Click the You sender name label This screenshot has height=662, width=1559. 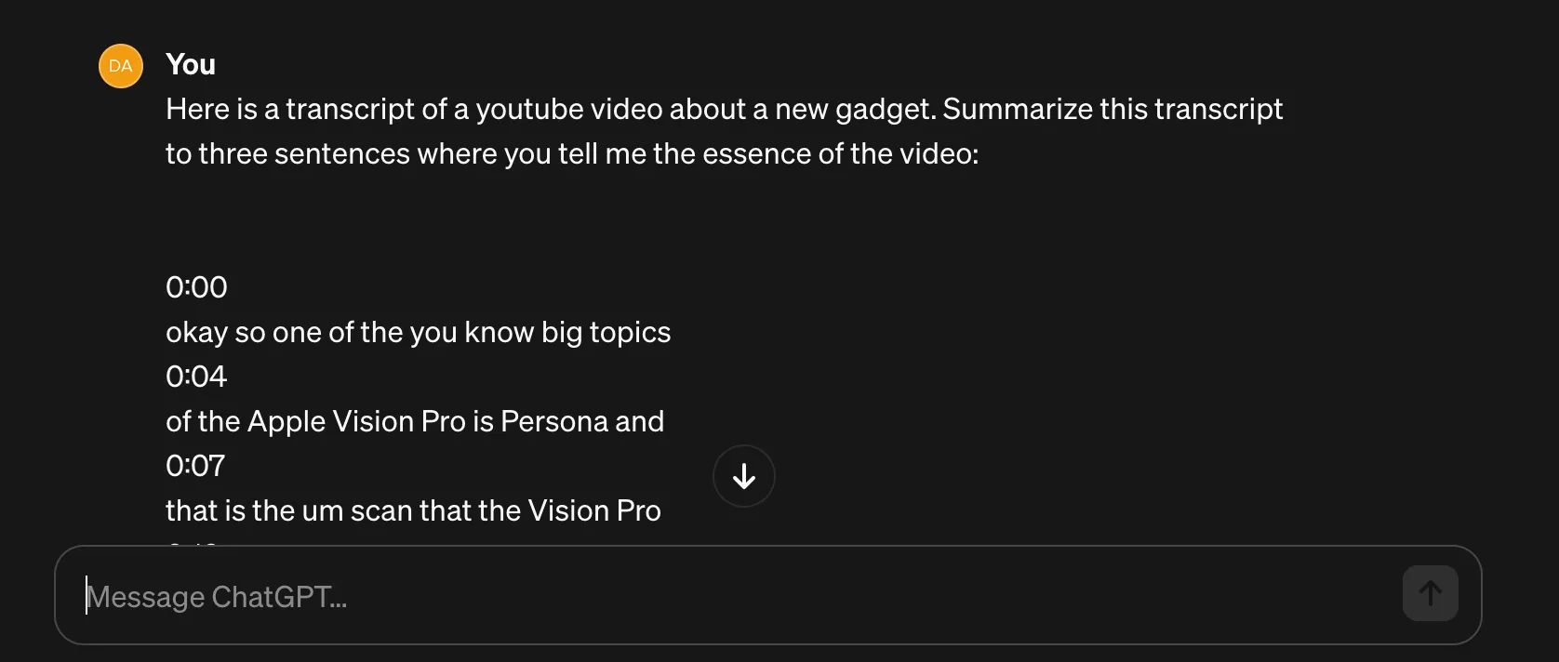tap(190, 63)
